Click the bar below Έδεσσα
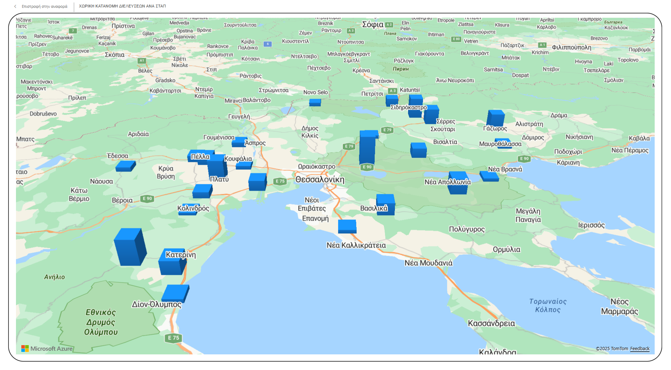The height and width of the screenshot is (370, 671). 125,166
